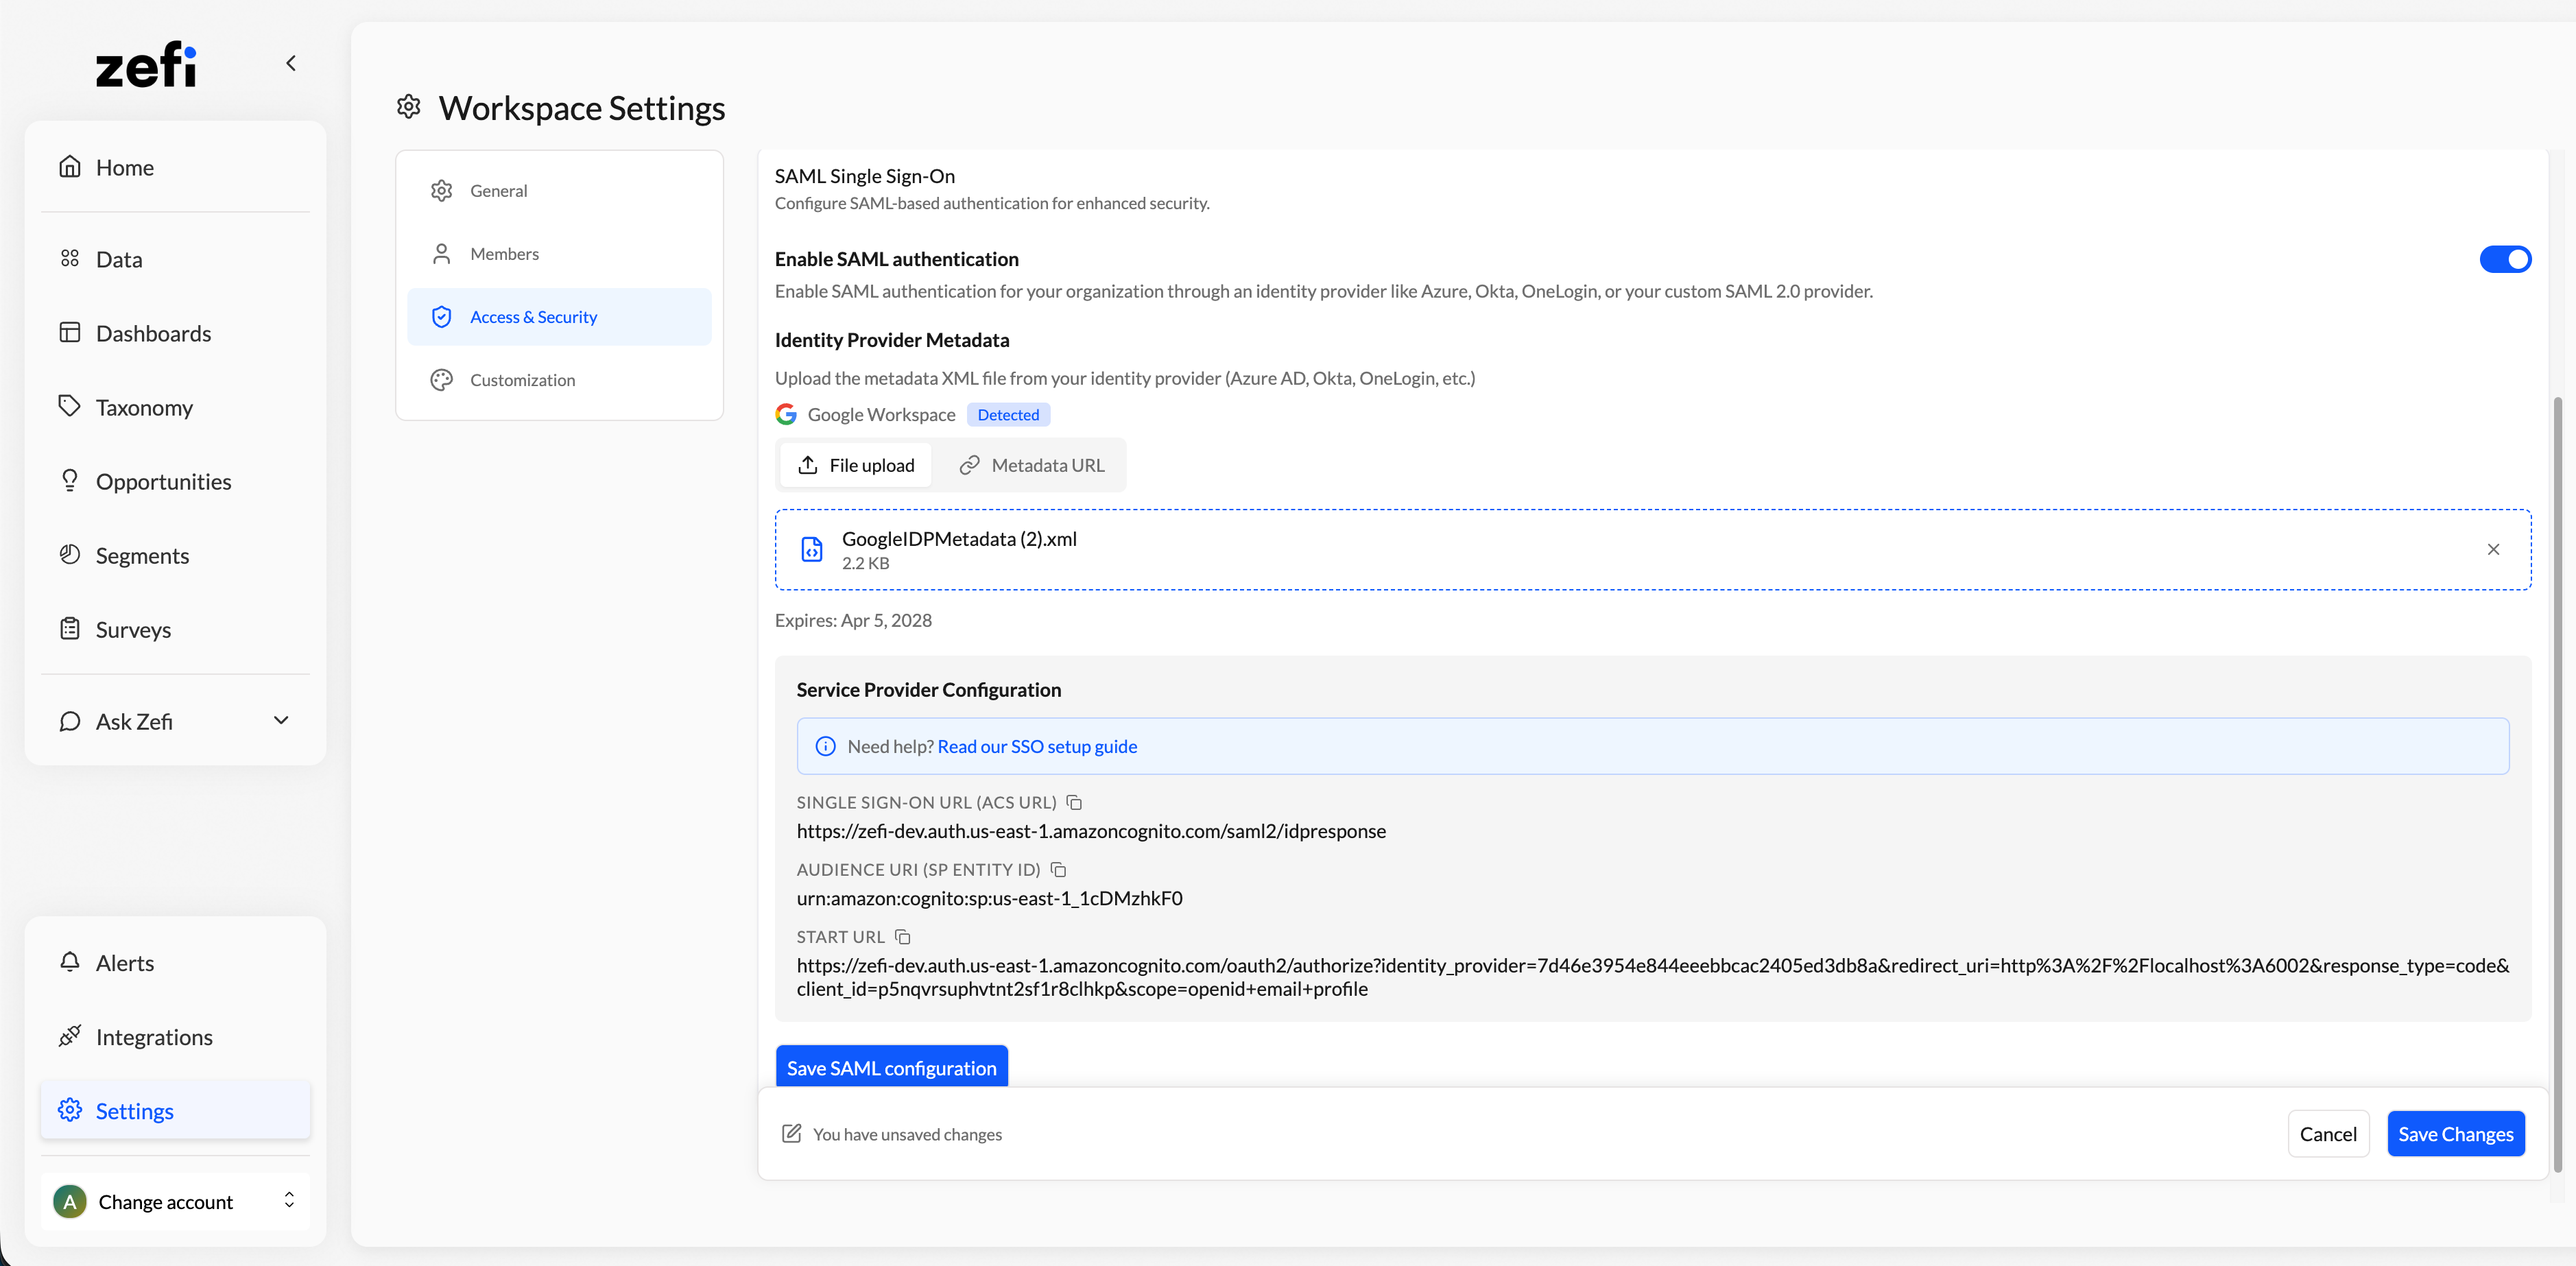Viewport: 2576px width, 1266px height.
Task: Open Segments from the sidebar
Action: pyautogui.click(x=142, y=555)
